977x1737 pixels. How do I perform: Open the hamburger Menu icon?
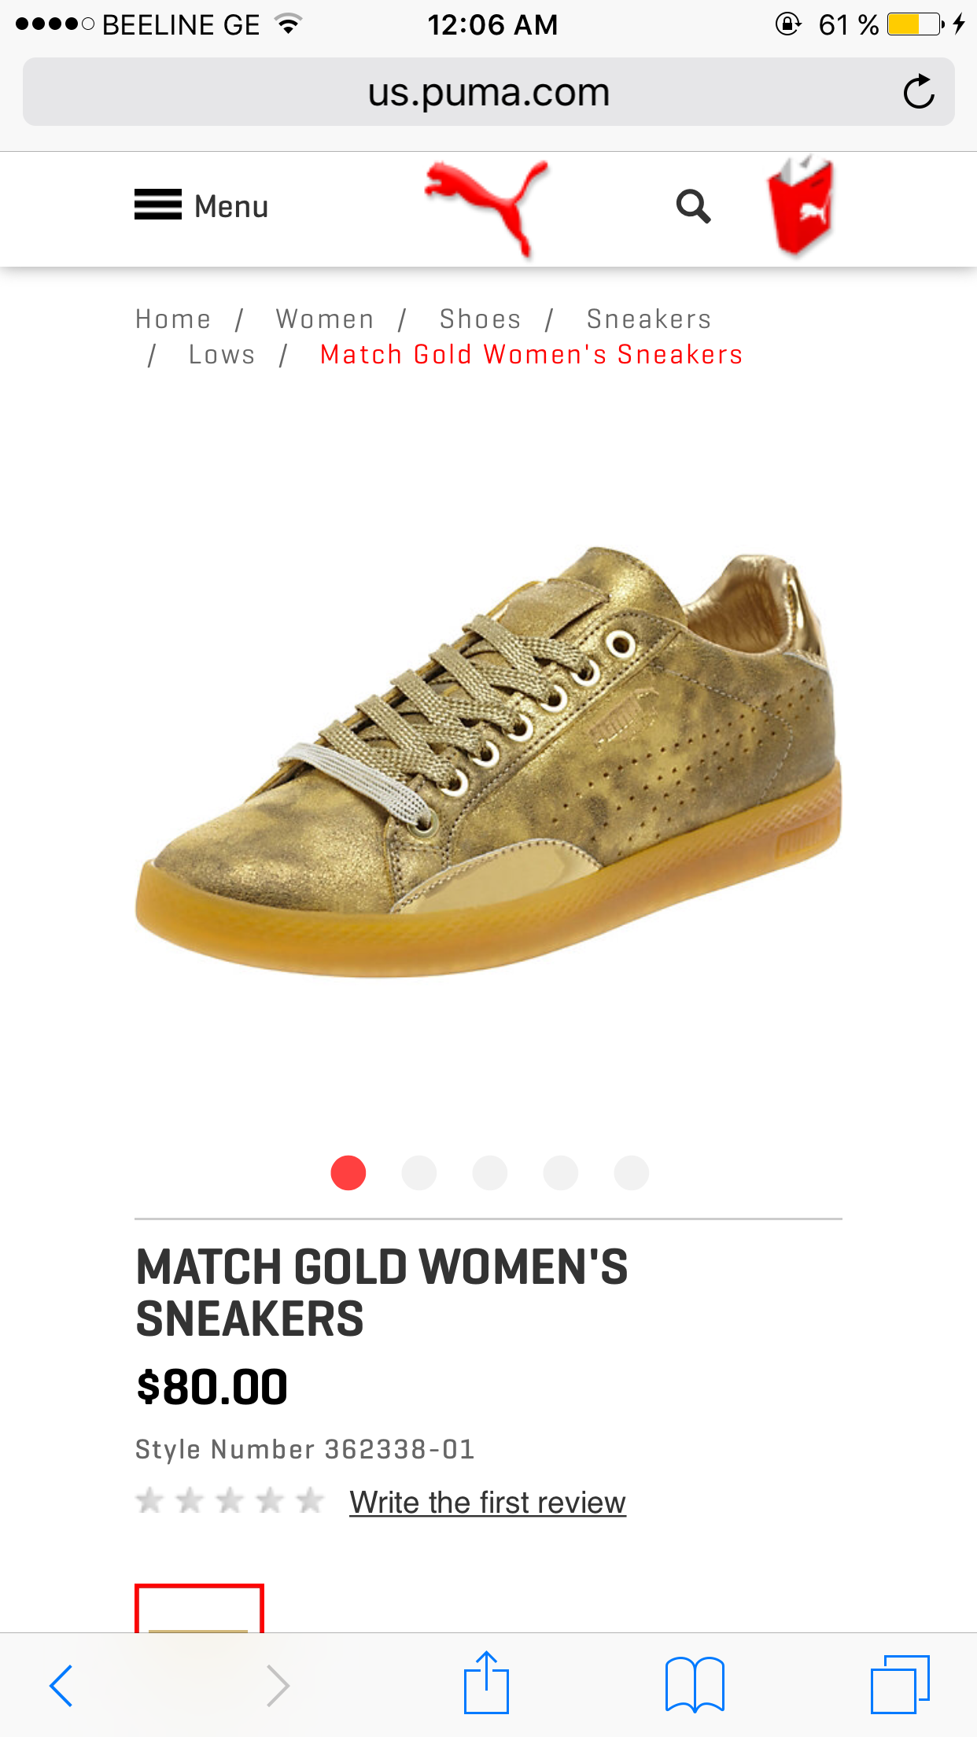158,205
